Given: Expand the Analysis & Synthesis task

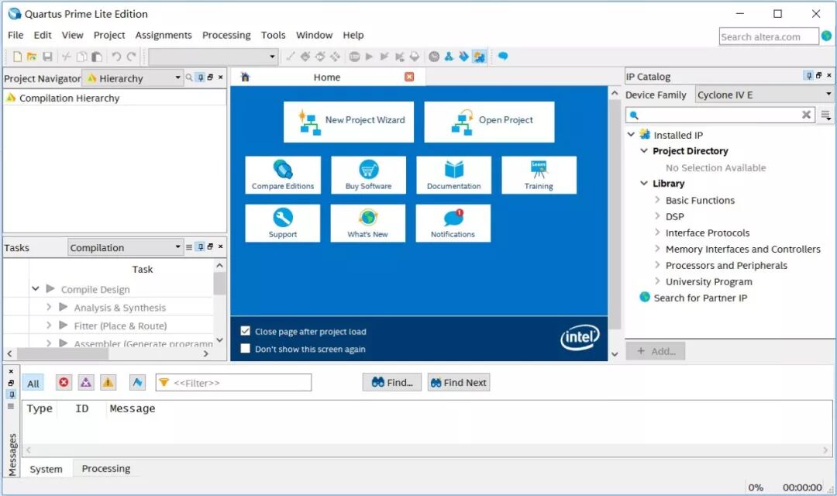Looking at the screenshot, I should click(49, 307).
